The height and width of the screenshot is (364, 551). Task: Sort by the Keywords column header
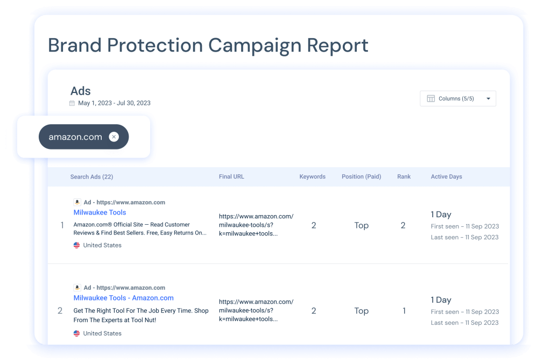coord(313,176)
